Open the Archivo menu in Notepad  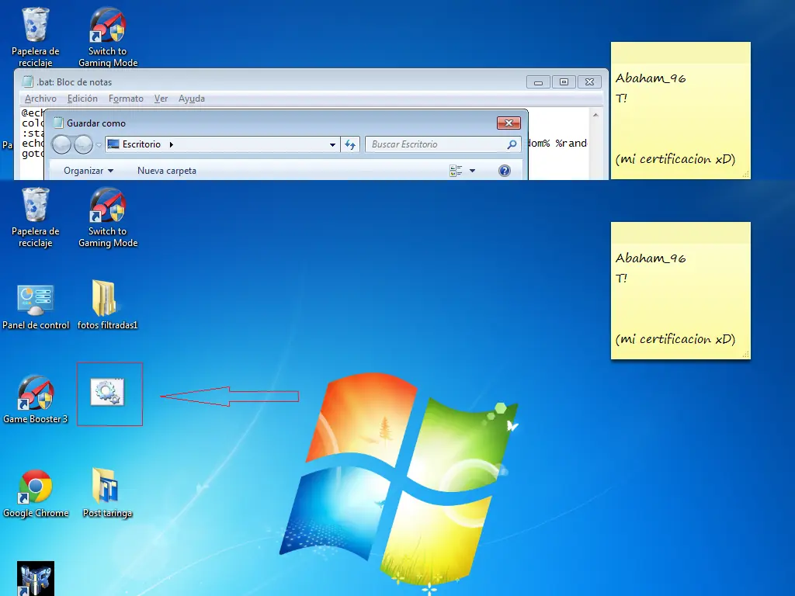click(x=40, y=99)
